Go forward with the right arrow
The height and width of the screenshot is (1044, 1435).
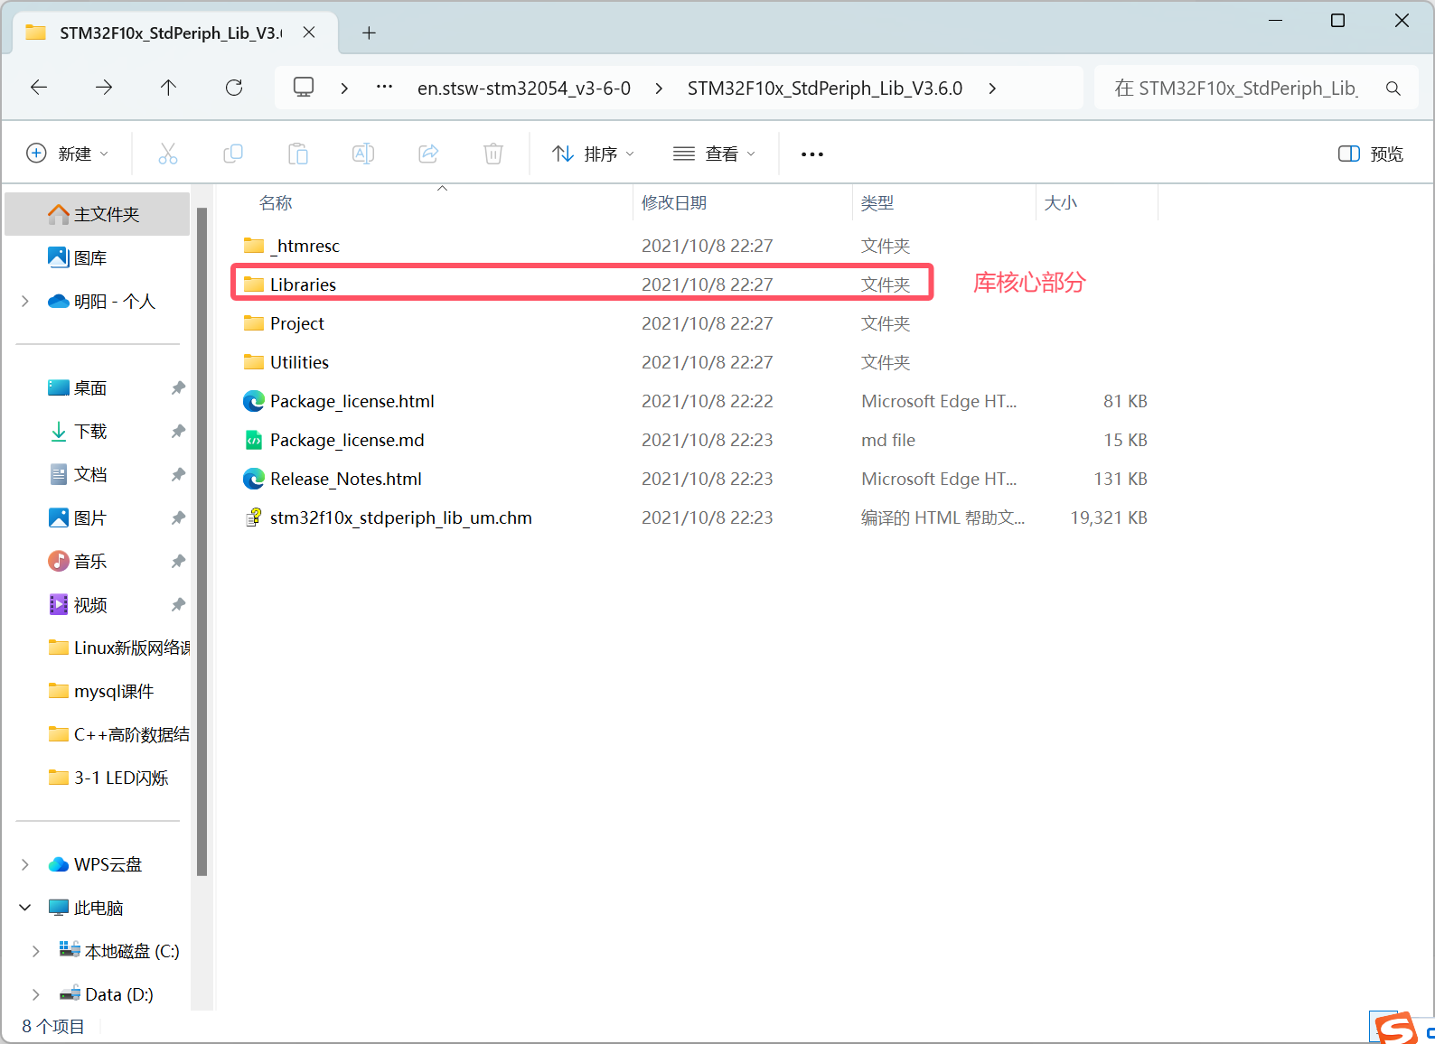tap(104, 88)
